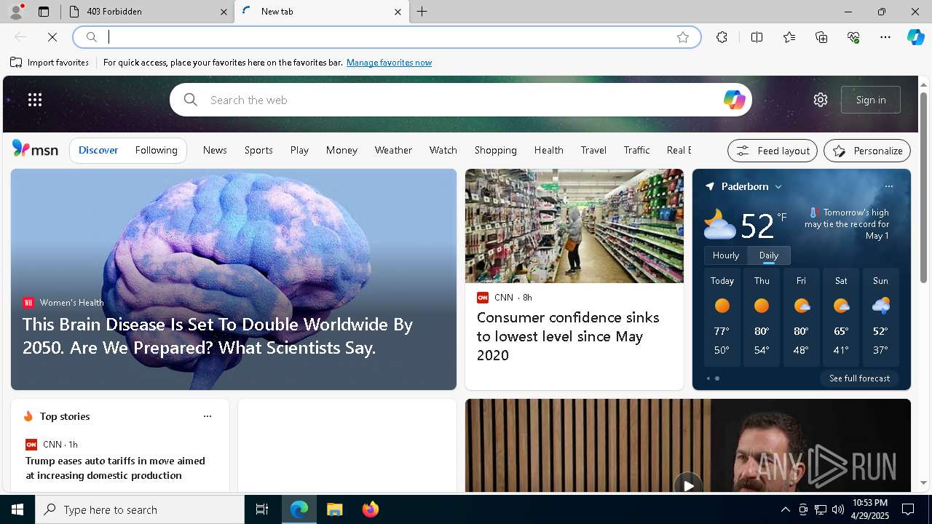Open Windows Start menu
This screenshot has width=932, height=524.
17,509
